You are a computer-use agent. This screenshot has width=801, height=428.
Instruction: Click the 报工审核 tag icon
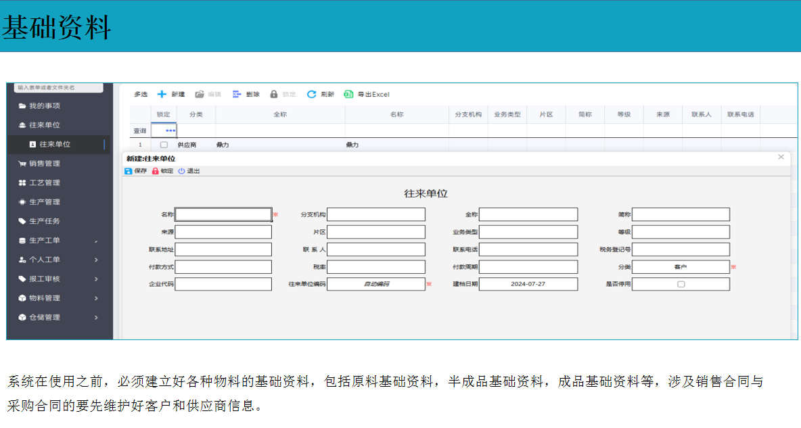coord(22,279)
